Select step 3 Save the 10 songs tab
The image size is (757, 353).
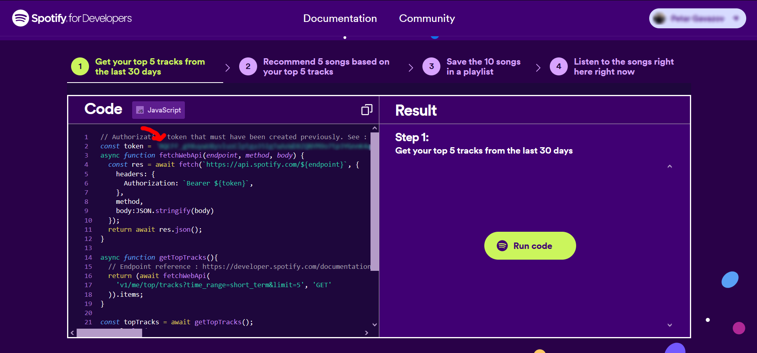pos(472,67)
